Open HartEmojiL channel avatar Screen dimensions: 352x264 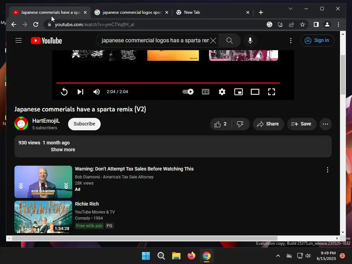(x=21, y=123)
